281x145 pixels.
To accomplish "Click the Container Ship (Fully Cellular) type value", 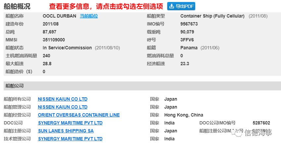I will (x=212, y=16).
